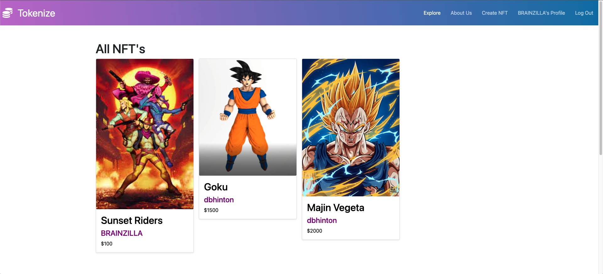Viewport: 603px width, 274px height.
Task: Click the $100 price text
Action: (106, 244)
